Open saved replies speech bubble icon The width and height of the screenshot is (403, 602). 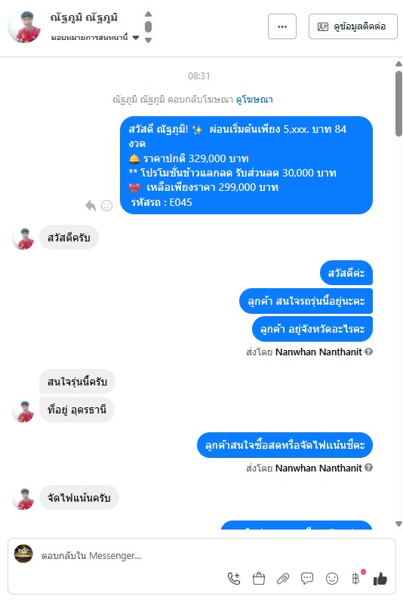307,578
